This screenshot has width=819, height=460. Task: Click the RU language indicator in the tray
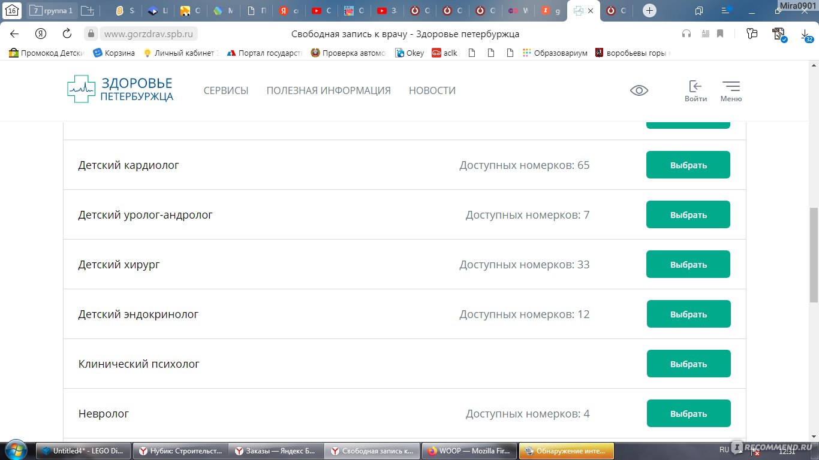724,450
